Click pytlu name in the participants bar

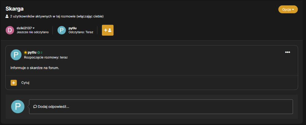click(x=73, y=28)
